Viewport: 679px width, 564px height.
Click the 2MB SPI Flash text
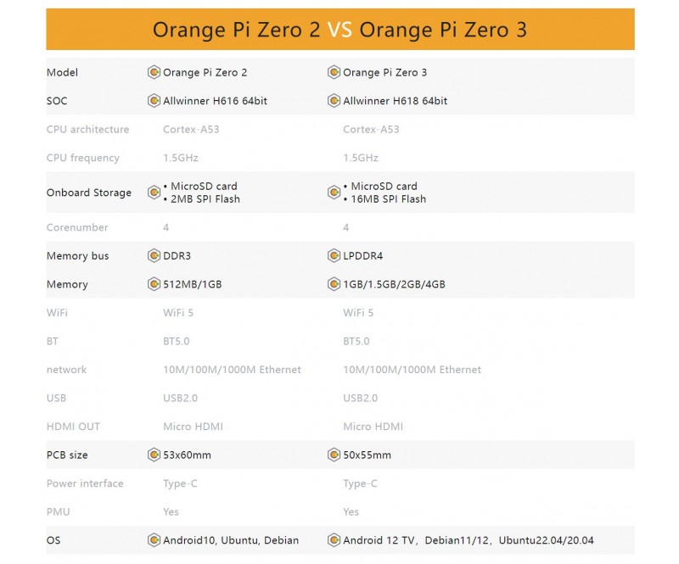coord(205,199)
